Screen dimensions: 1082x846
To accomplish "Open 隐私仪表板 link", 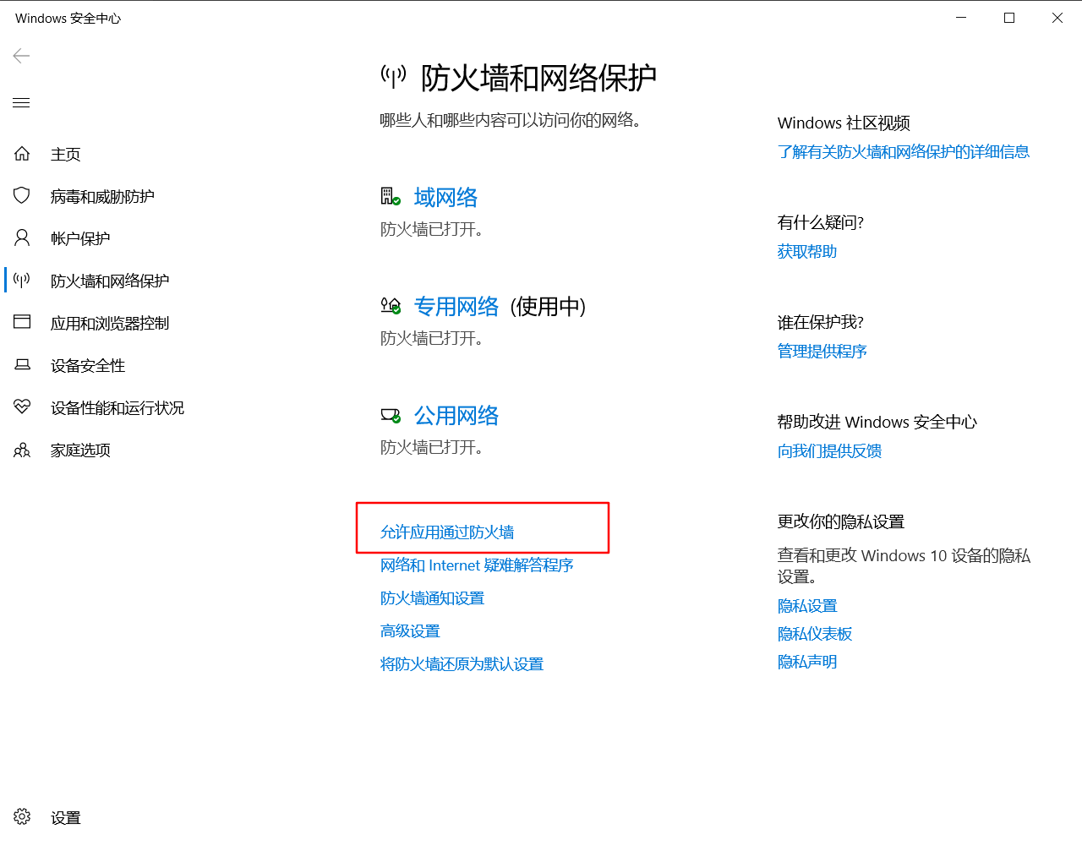I will [815, 634].
